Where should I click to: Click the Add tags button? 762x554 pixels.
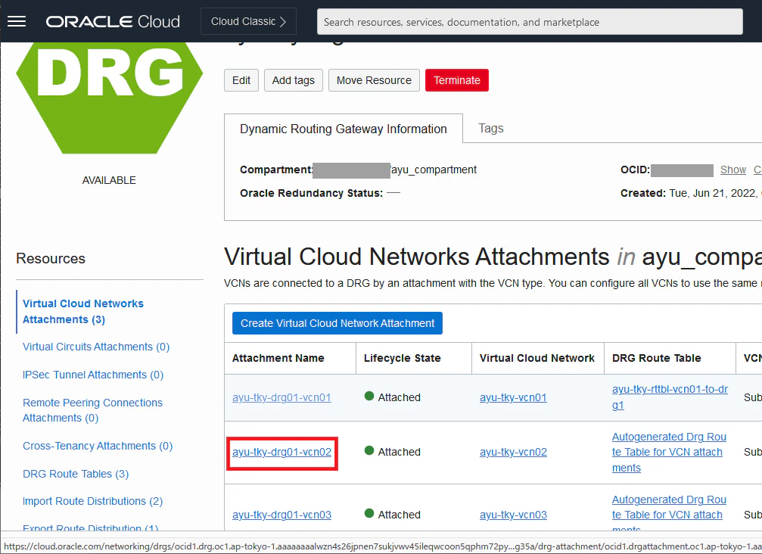tap(294, 80)
